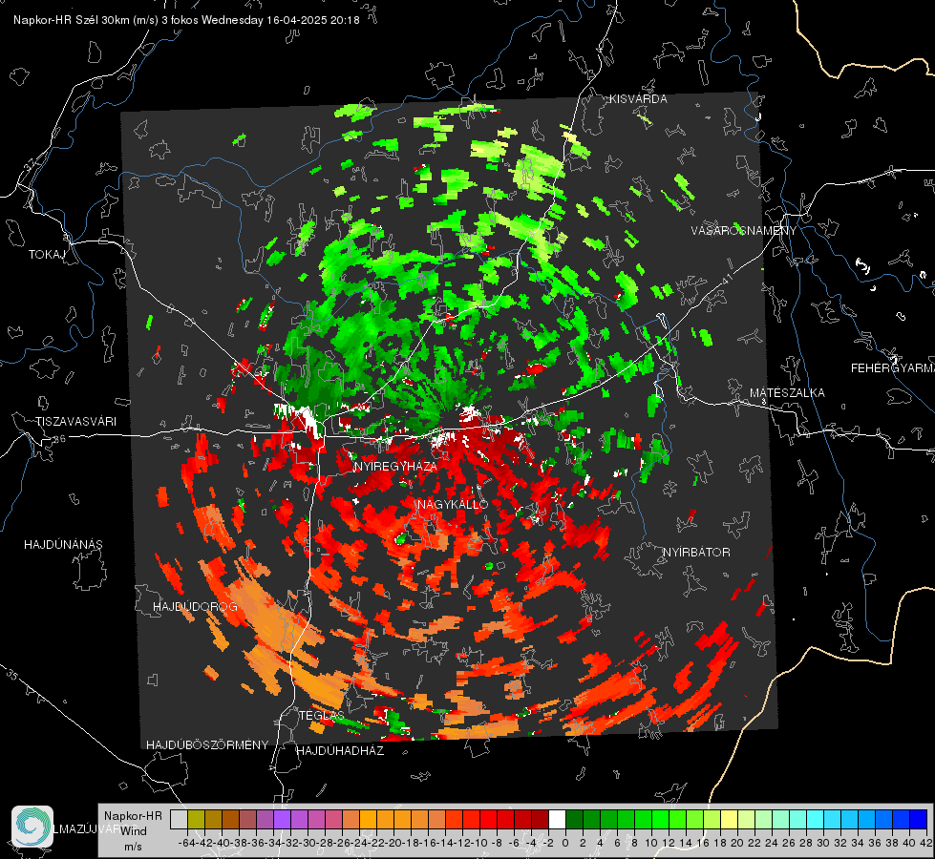Click the -10 value on the legend scale
This screenshot has width=935, height=859.
coord(478,843)
